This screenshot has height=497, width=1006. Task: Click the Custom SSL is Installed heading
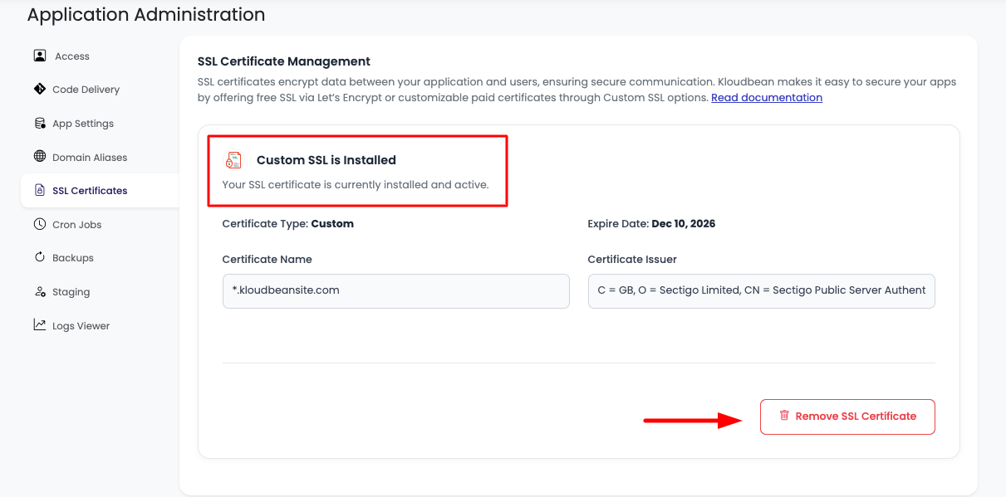coord(326,160)
